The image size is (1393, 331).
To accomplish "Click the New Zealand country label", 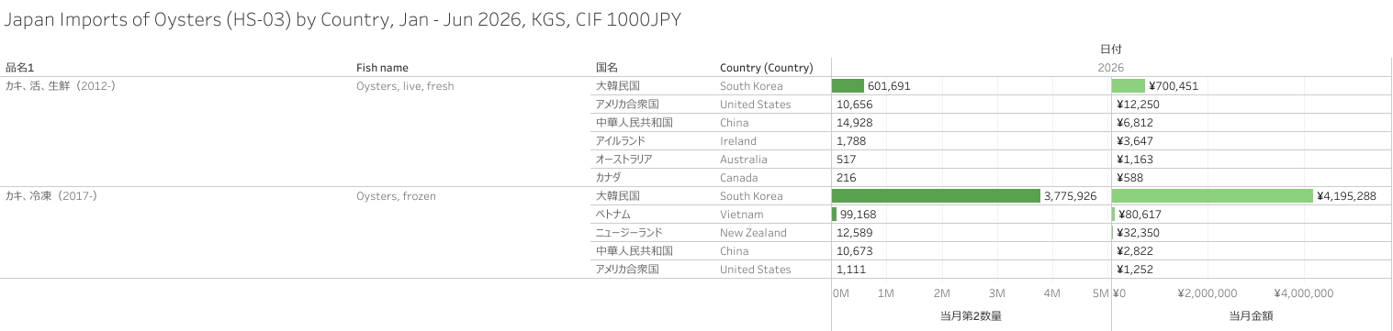I will click(x=753, y=233).
